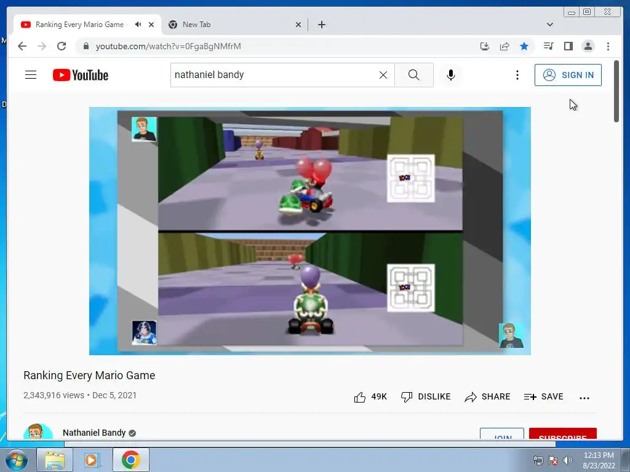Open the YouTube hamburger guide menu
The width and height of the screenshot is (630, 472).
[x=31, y=75]
